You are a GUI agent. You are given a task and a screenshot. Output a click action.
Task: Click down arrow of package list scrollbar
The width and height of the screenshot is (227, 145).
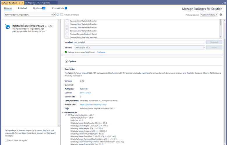pyautogui.click(x=59, y=125)
